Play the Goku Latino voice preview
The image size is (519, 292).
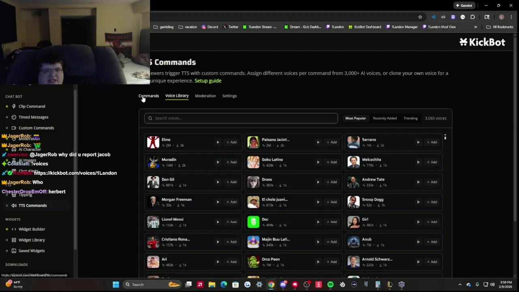point(318,162)
